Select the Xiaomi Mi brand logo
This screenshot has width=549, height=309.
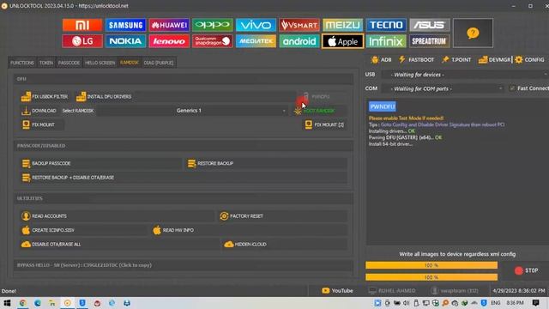tap(82, 25)
